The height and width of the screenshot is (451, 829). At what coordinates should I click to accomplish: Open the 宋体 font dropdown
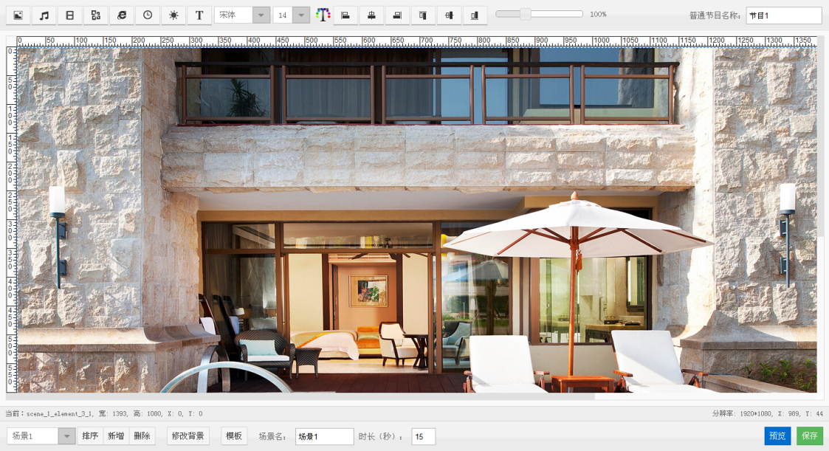261,15
